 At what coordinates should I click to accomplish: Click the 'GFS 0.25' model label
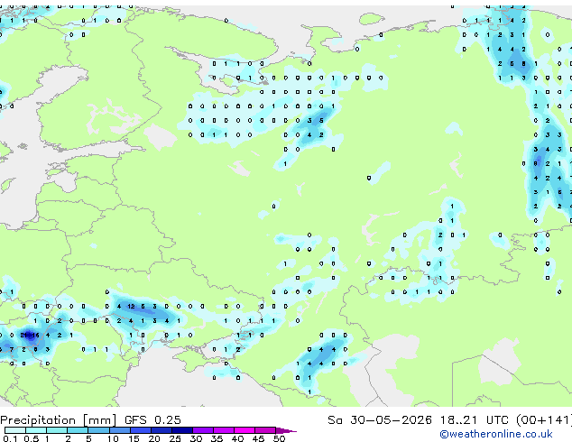coord(152,420)
